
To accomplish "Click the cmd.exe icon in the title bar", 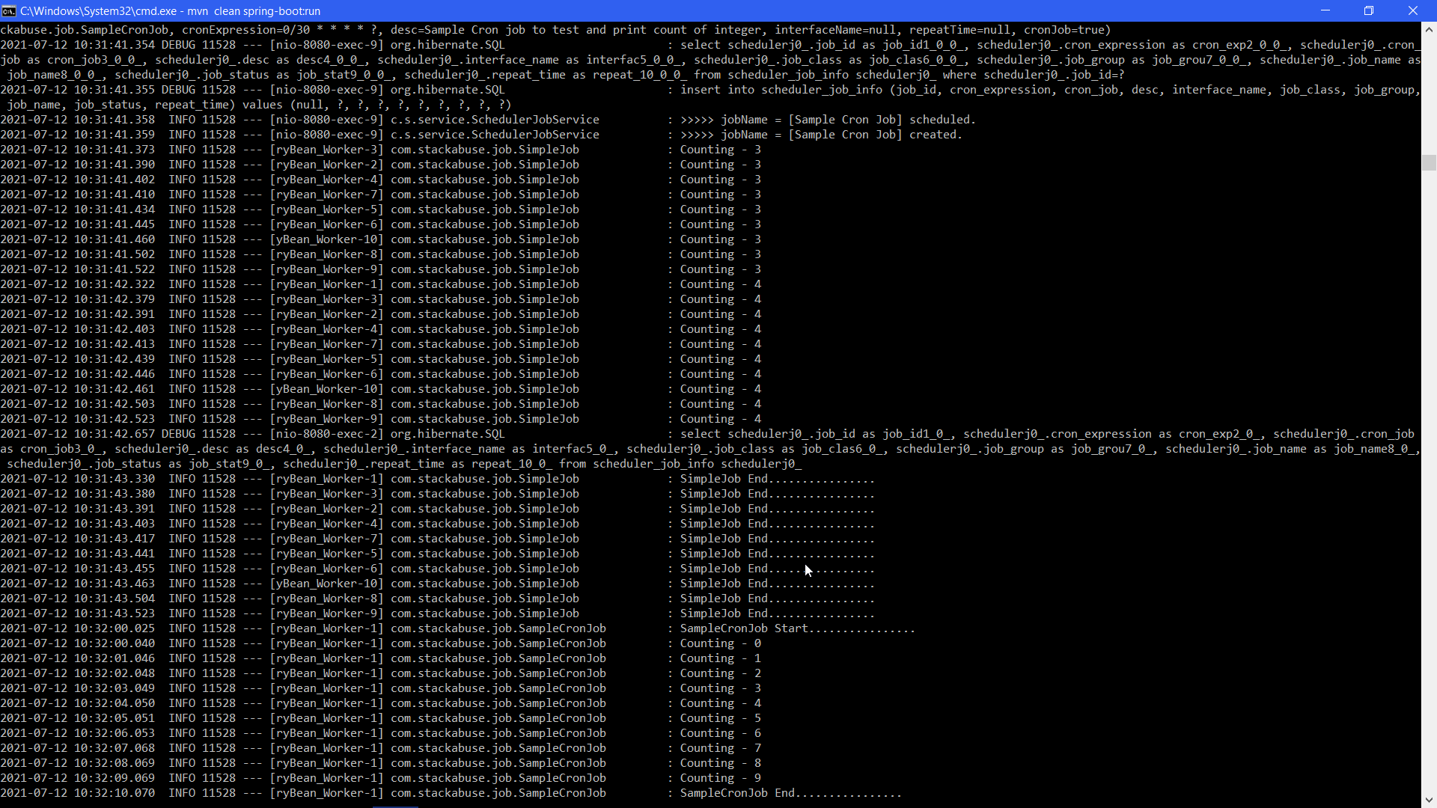I will coord(10,11).
